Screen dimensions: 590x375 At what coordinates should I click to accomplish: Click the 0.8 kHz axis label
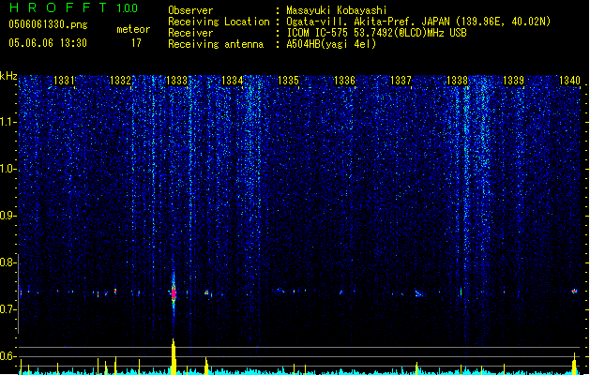pos(7,262)
